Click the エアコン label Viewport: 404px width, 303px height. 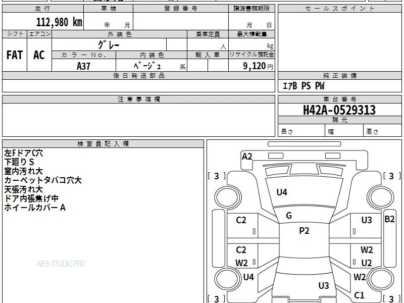pos(39,34)
